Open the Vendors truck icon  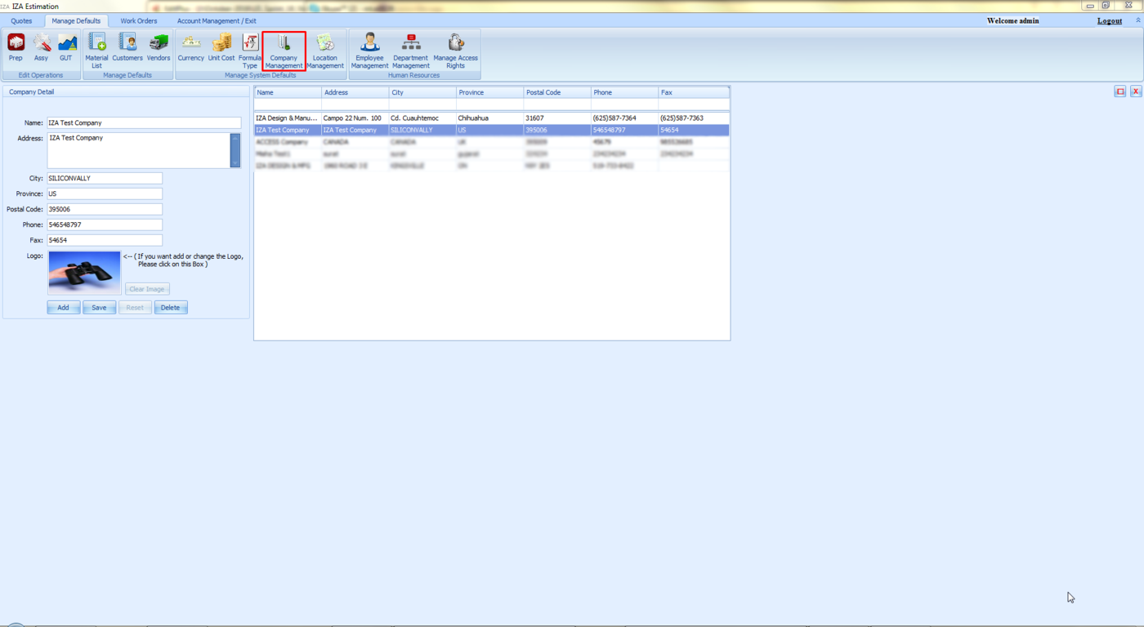(158, 47)
